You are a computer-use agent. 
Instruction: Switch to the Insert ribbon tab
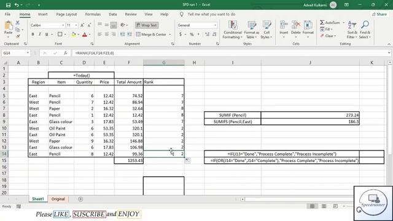coord(42,14)
